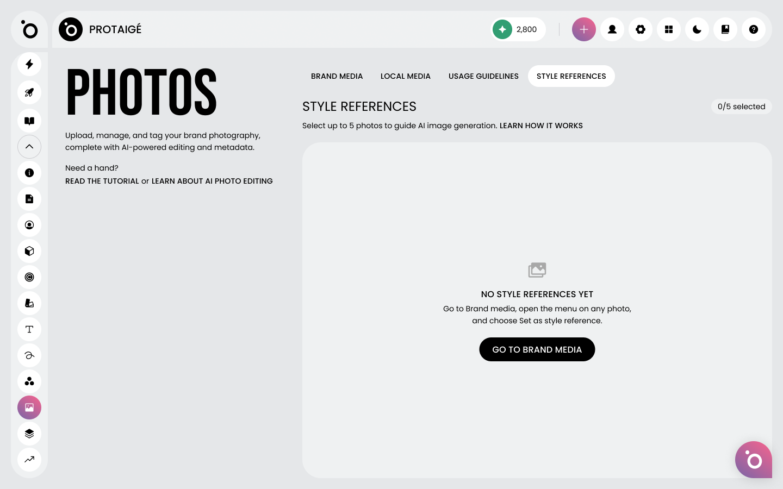Viewport: 783px width, 489px height.
Task: Click the empty-state images icon
Action: pos(537,270)
